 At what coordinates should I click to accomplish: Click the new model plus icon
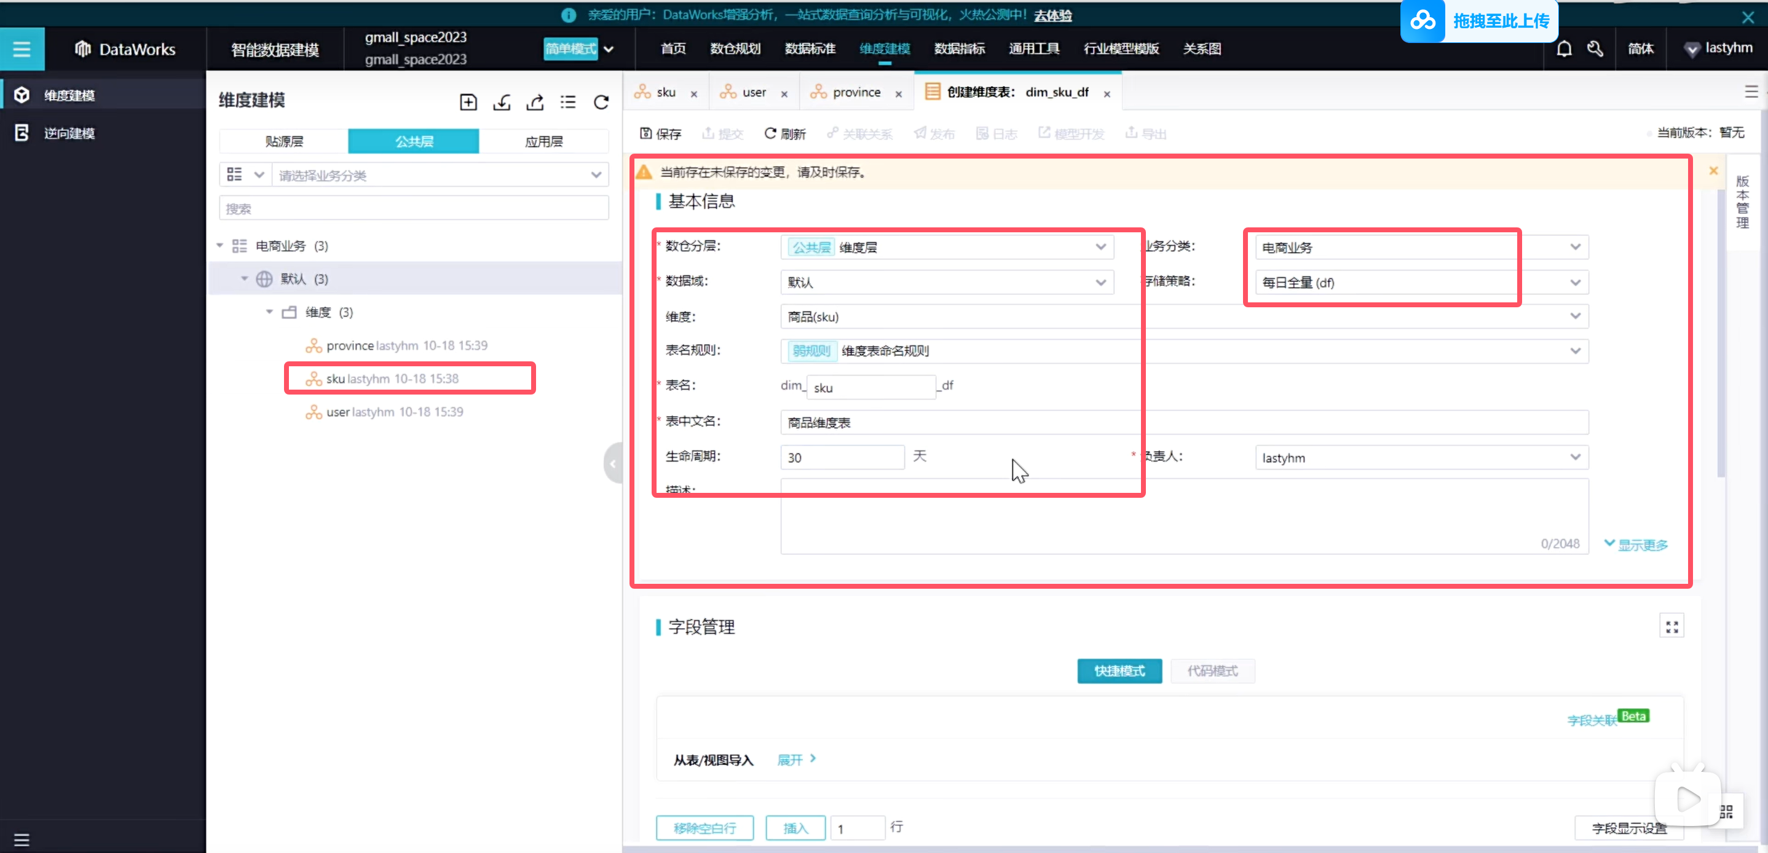tap(468, 102)
